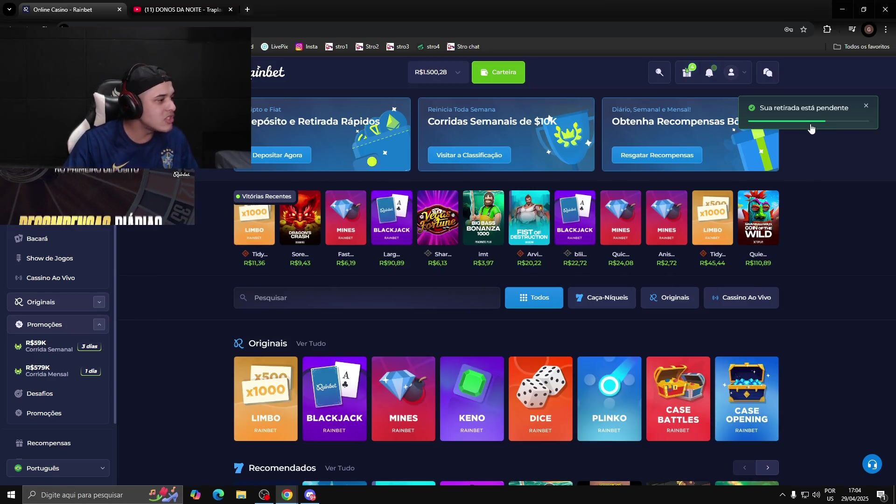Image resolution: width=896 pixels, height=504 pixels.
Task: Click Visitar a Classificação button
Action: [469, 155]
